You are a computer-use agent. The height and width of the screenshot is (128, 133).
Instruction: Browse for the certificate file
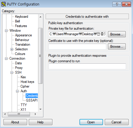117,47
